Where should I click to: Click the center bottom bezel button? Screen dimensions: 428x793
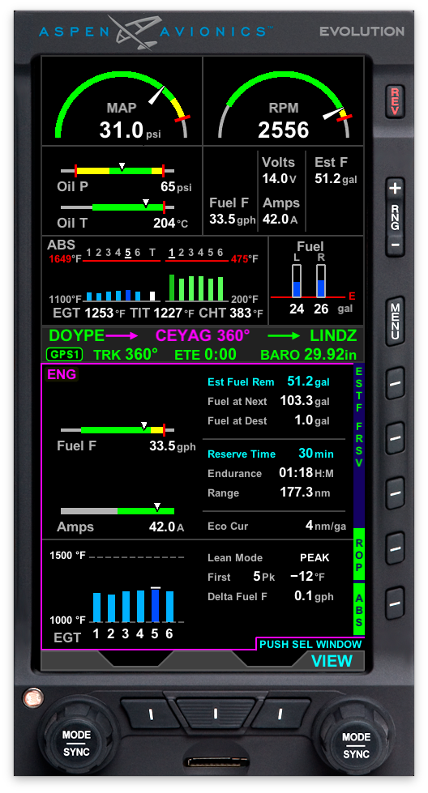pos(215,714)
